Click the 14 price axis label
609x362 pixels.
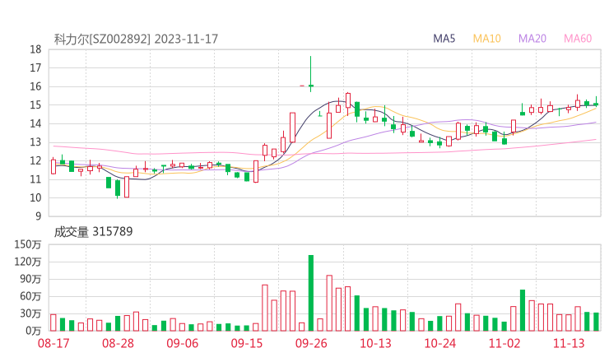tap(35, 124)
